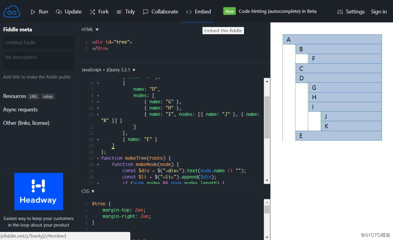The width and height of the screenshot is (393, 240).
Task: Click tree node J in result
Action: click(352, 116)
